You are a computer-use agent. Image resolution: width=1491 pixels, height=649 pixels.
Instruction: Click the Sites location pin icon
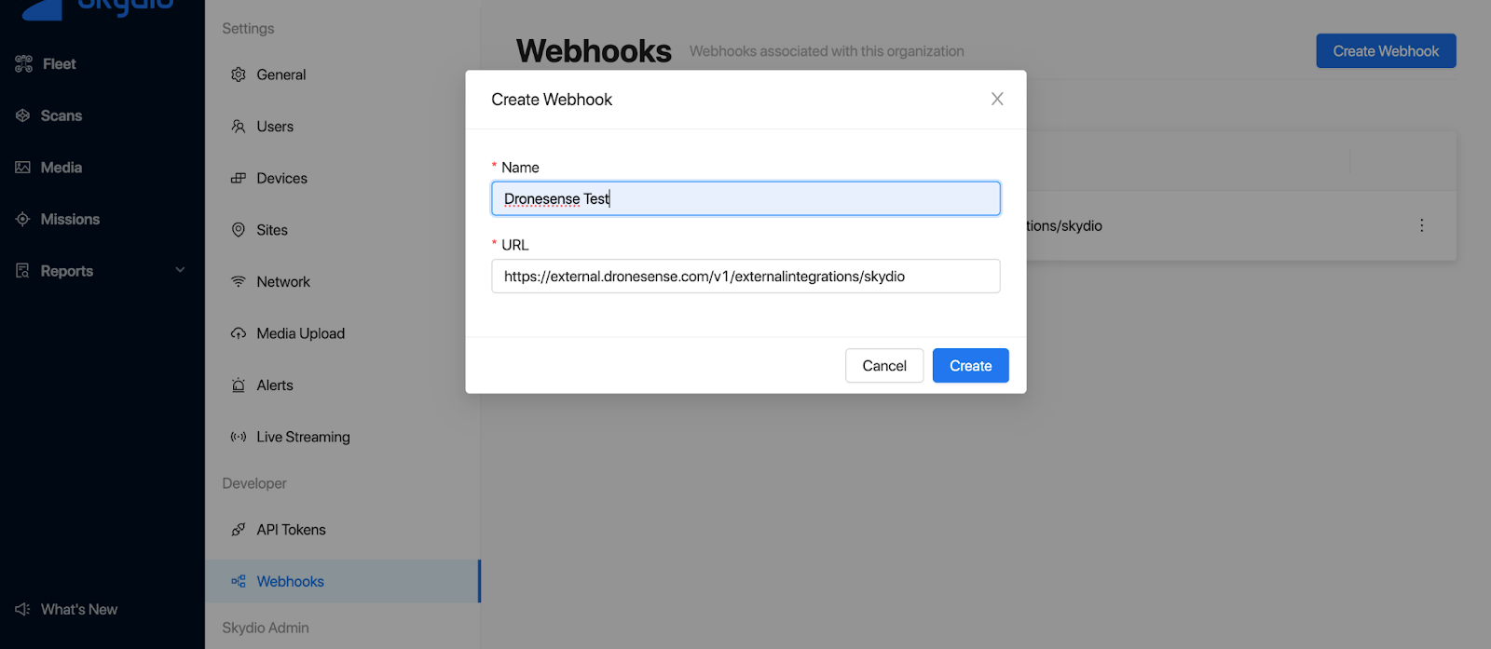pos(239,230)
